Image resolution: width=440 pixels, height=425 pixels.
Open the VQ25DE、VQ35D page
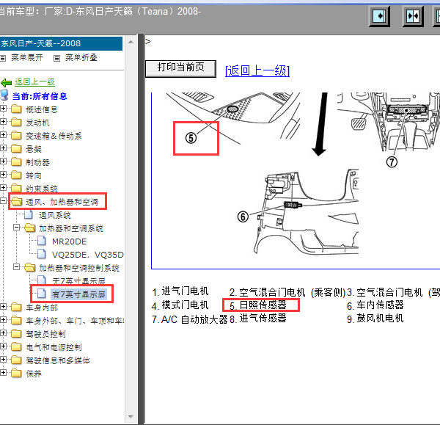88,255
